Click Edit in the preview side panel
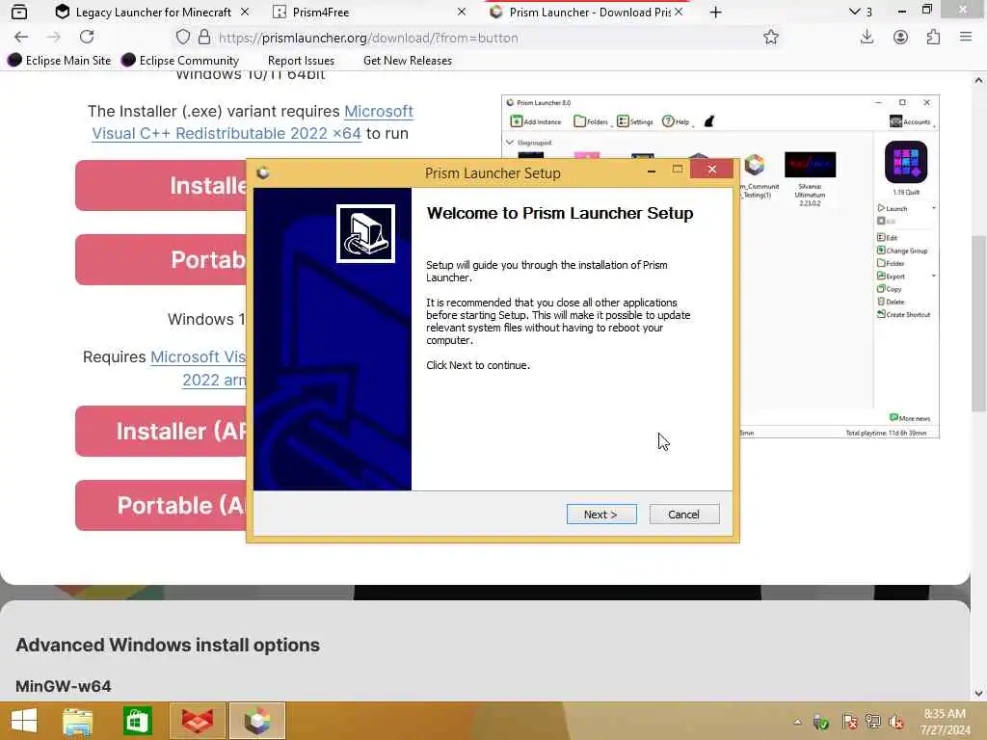The image size is (987, 740). pos(887,237)
